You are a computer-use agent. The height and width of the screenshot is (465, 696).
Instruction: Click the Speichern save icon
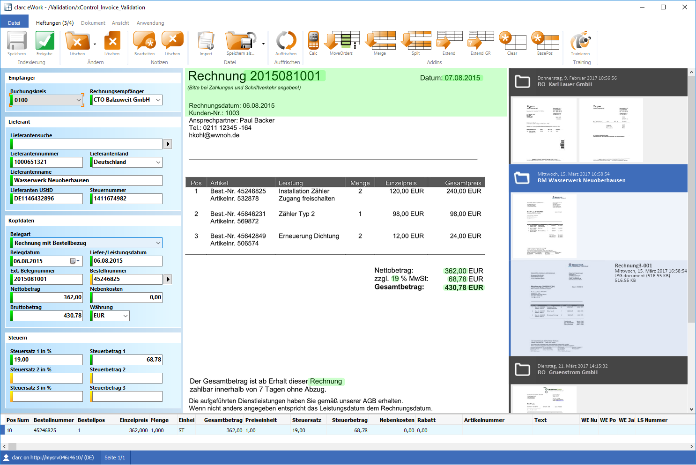point(17,41)
